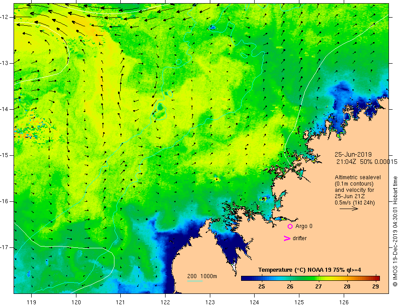This screenshot has width=398, height=307.
Task: Click the latitude axis label '-12'
Action: (x=5, y=17)
